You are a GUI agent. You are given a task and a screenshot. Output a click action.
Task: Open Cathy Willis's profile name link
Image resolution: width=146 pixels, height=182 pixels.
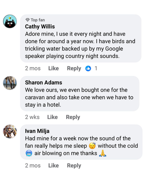(40, 27)
